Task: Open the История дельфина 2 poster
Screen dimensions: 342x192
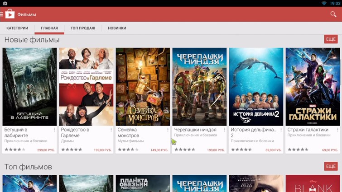Action: (x=256, y=87)
